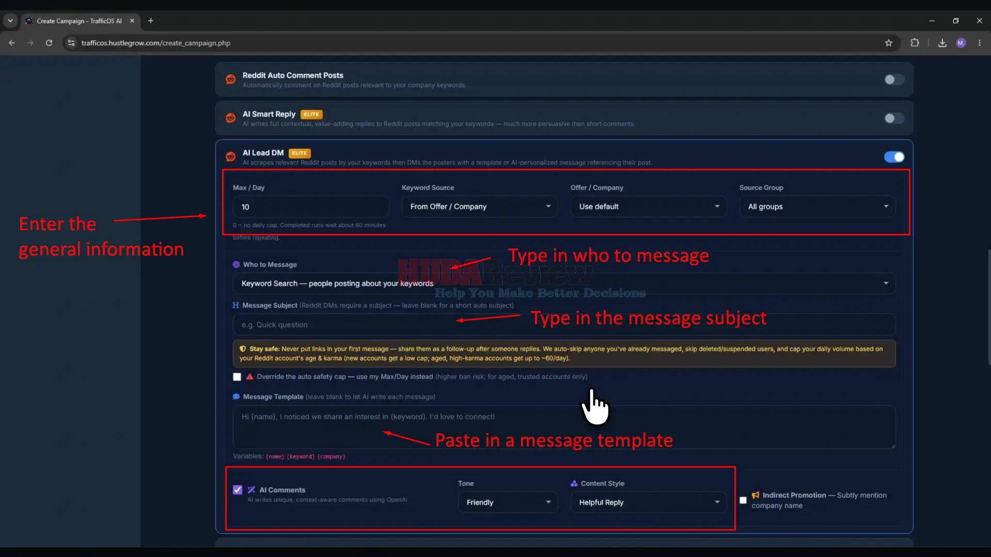Turn off the AI Lead DM toggle
The height and width of the screenshot is (557, 991).
[894, 157]
